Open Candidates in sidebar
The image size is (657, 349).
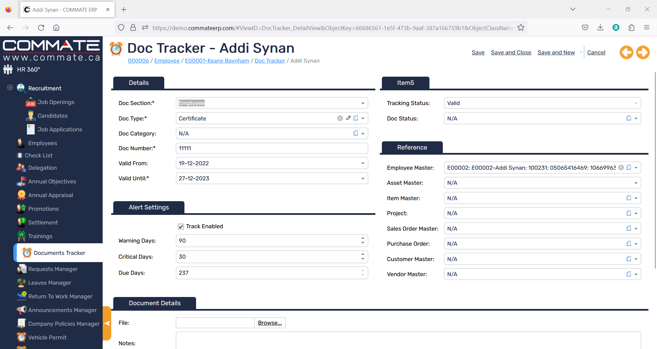tap(52, 116)
